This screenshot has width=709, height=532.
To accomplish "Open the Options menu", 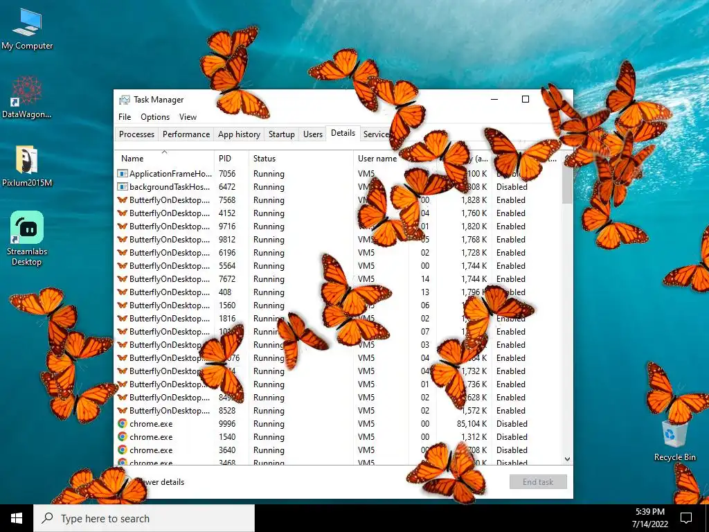I will [x=155, y=116].
